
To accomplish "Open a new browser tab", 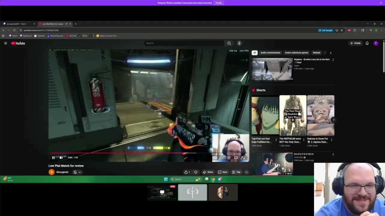I will click(75, 24).
